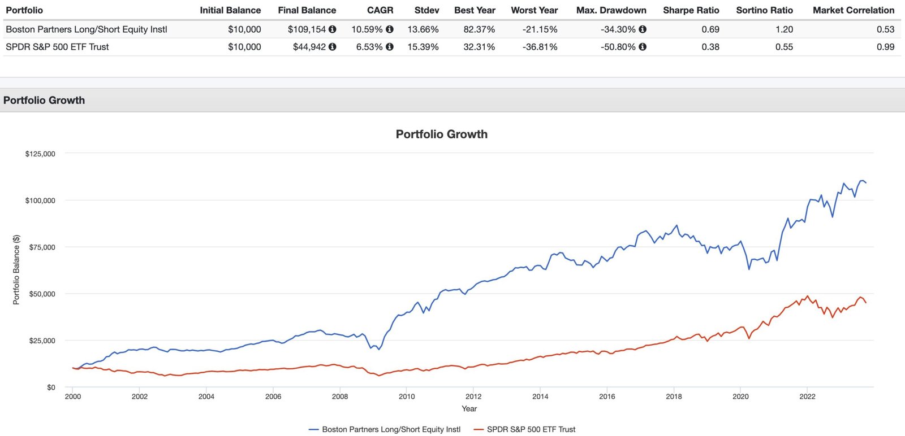905x436 pixels.
Task: Click Boston Partners Stdev value 13.66%
Action: coord(423,29)
